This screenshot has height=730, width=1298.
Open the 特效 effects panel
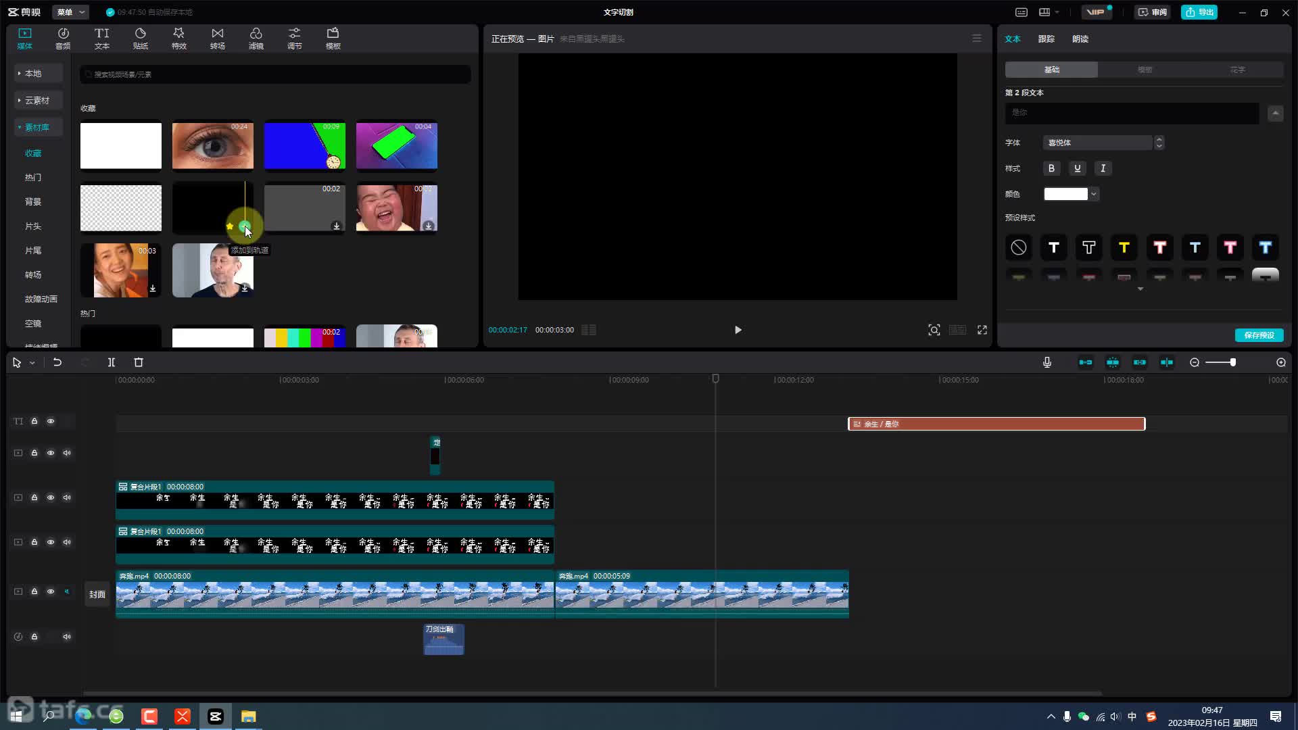click(178, 39)
